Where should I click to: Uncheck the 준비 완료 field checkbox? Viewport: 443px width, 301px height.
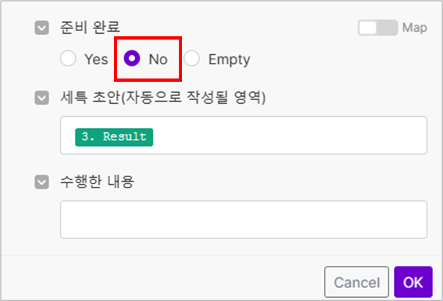coord(42,28)
